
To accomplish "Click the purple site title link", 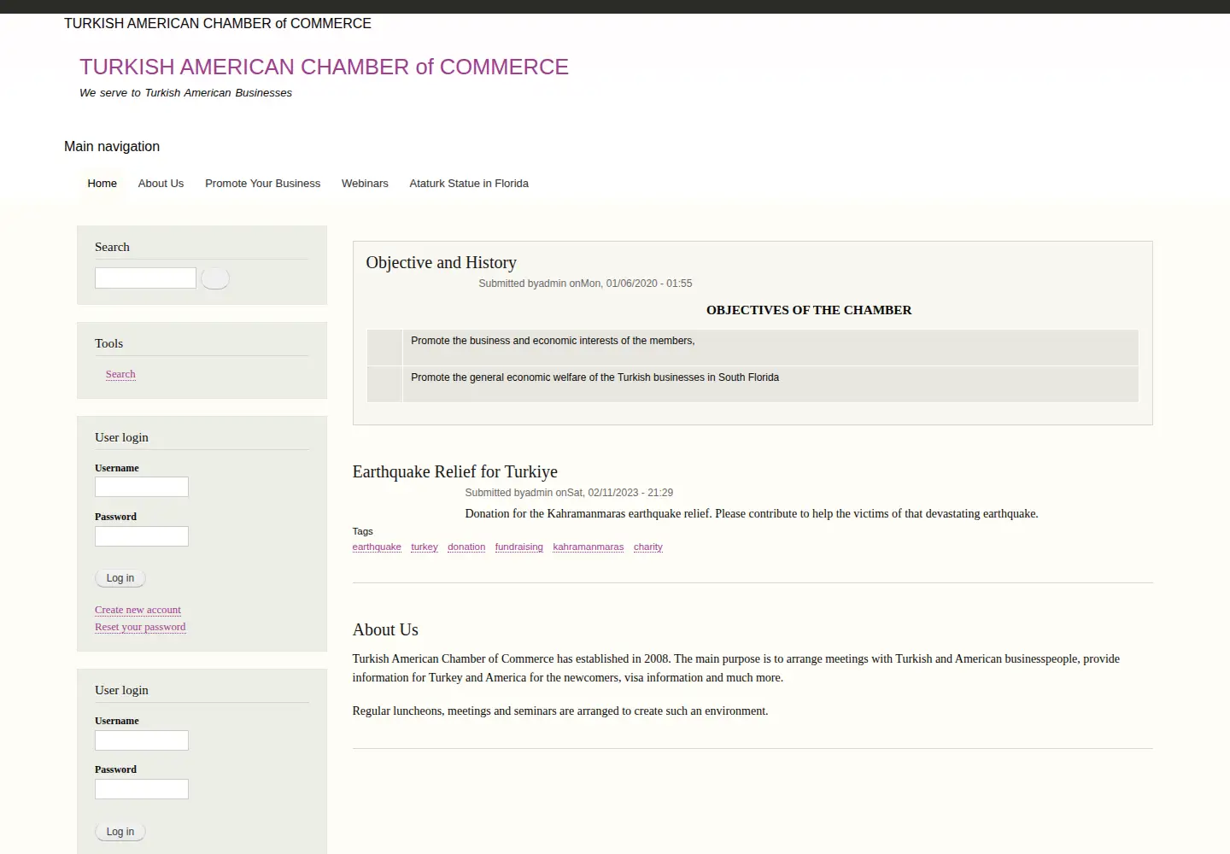I will click(324, 67).
